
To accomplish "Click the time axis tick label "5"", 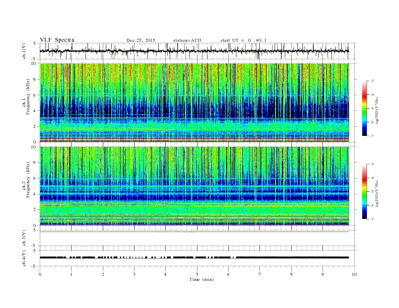I will click(x=197, y=274).
